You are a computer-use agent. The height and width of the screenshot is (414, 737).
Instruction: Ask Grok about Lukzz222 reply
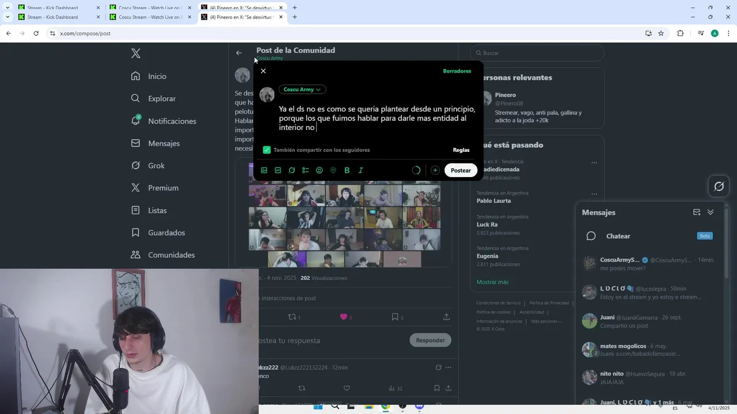pyautogui.click(x=438, y=367)
